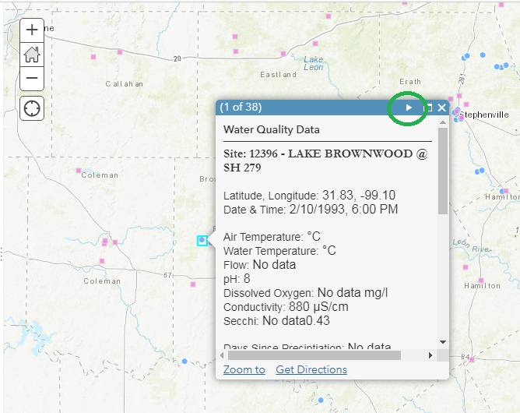Close the Water Quality Data popup
The height and width of the screenshot is (413, 520).
[x=441, y=108]
